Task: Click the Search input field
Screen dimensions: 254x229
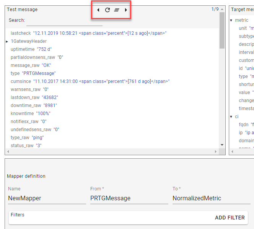Action: pyautogui.click(x=64, y=20)
